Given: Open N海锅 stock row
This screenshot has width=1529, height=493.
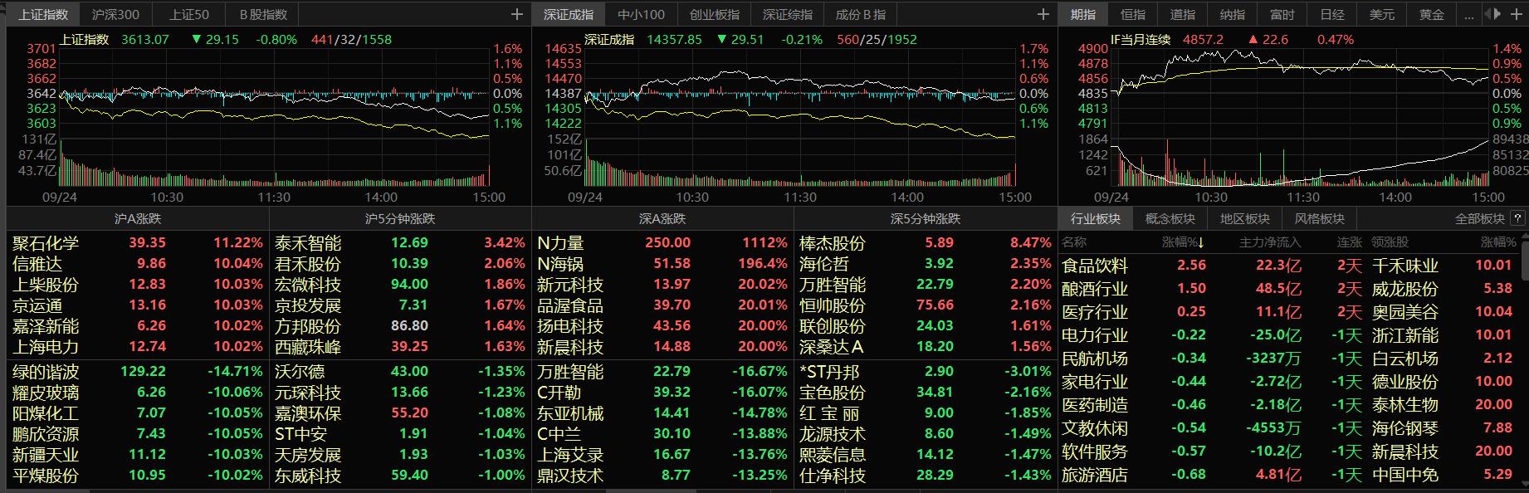Looking at the screenshot, I should pyautogui.click(x=662, y=263).
